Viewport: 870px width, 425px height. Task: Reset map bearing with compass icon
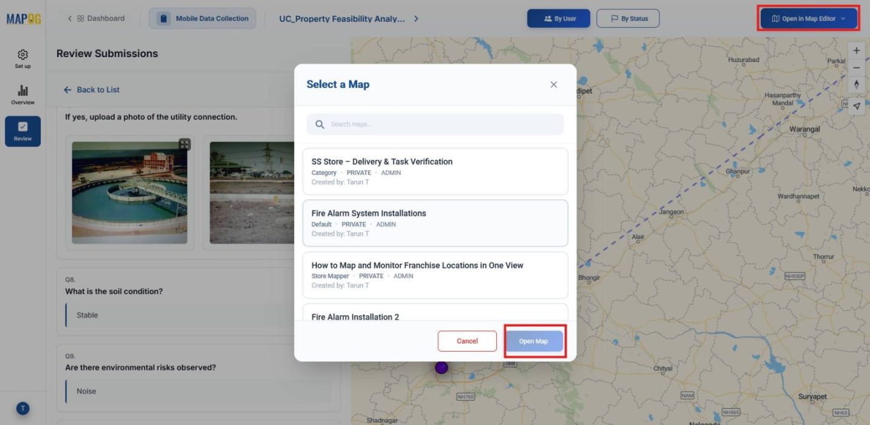pos(856,84)
